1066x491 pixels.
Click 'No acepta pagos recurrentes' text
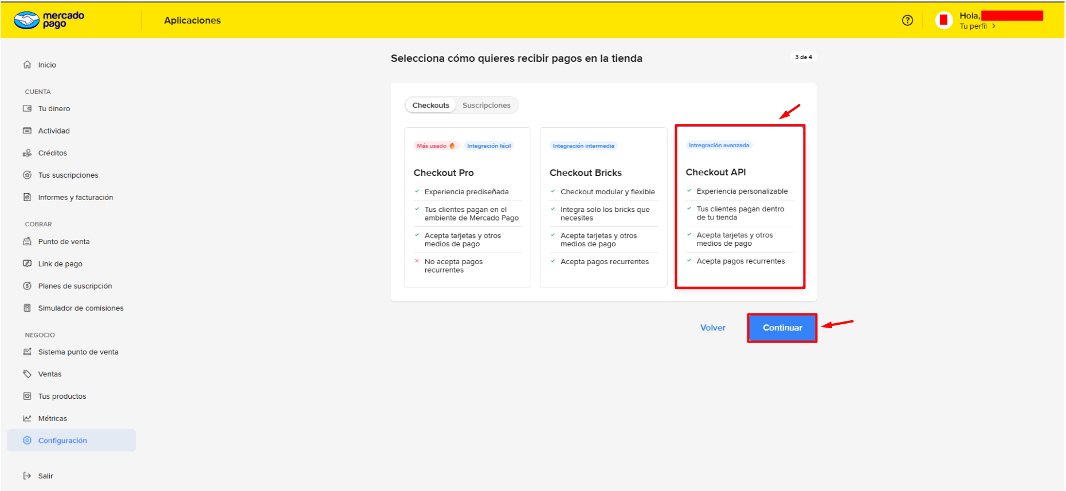(454, 266)
